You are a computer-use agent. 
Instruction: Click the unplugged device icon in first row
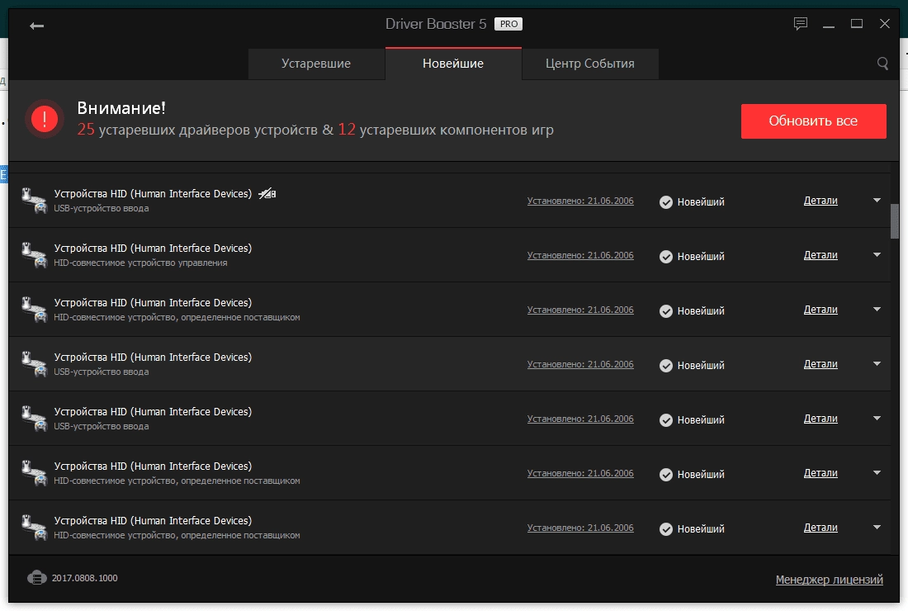pyautogui.click(x=267, y=193)
